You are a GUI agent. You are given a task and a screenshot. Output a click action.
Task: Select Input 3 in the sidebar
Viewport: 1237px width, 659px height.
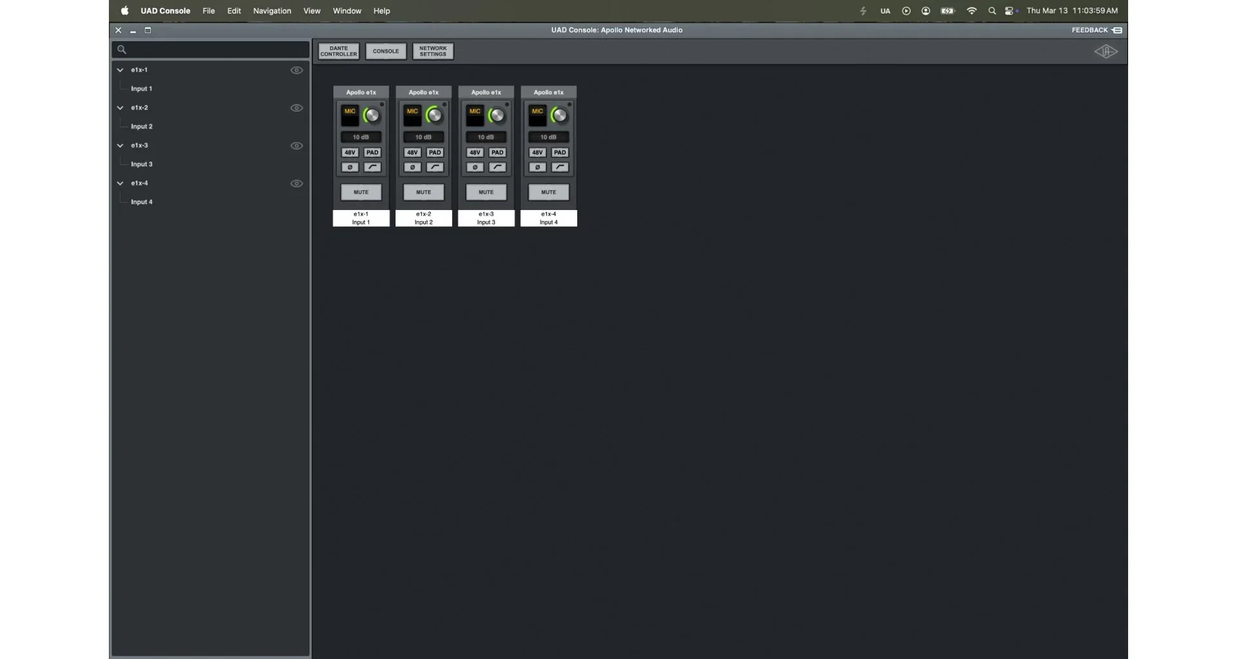(142, 164)
